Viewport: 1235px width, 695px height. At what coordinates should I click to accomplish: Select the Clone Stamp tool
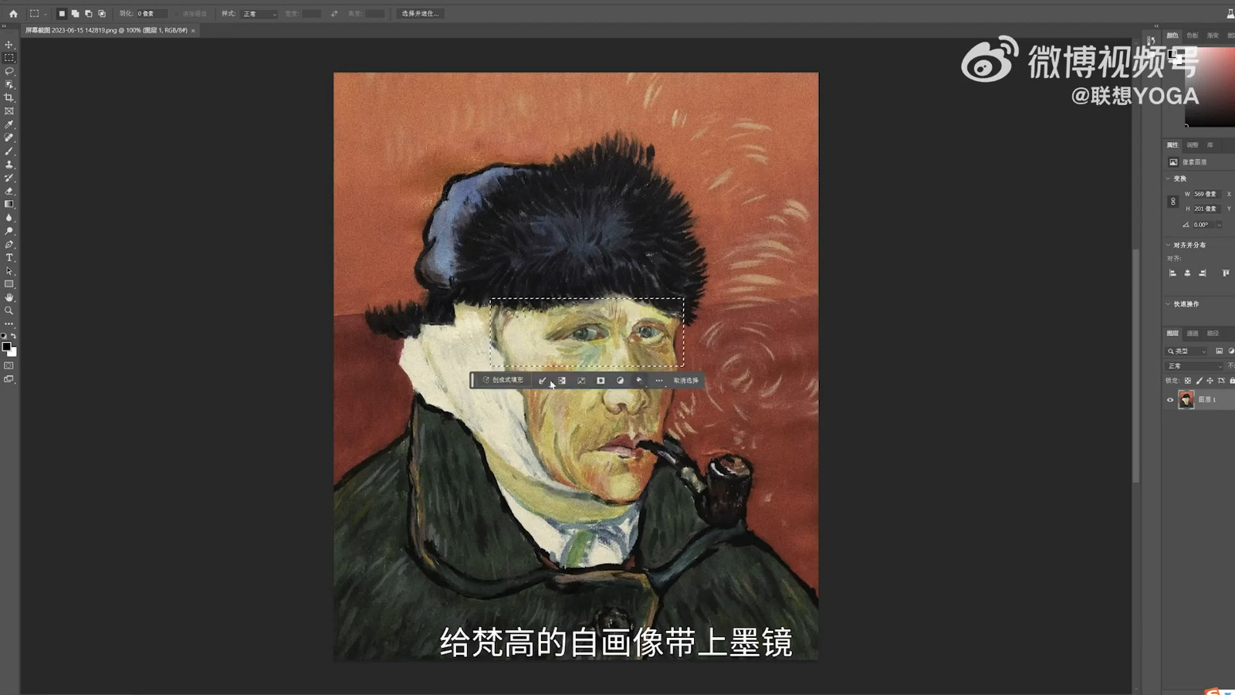(x=9, y=164)
